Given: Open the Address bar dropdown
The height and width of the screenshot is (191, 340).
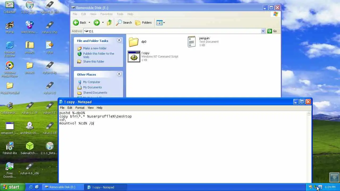Looking at the screenshot, I should 263,31.
